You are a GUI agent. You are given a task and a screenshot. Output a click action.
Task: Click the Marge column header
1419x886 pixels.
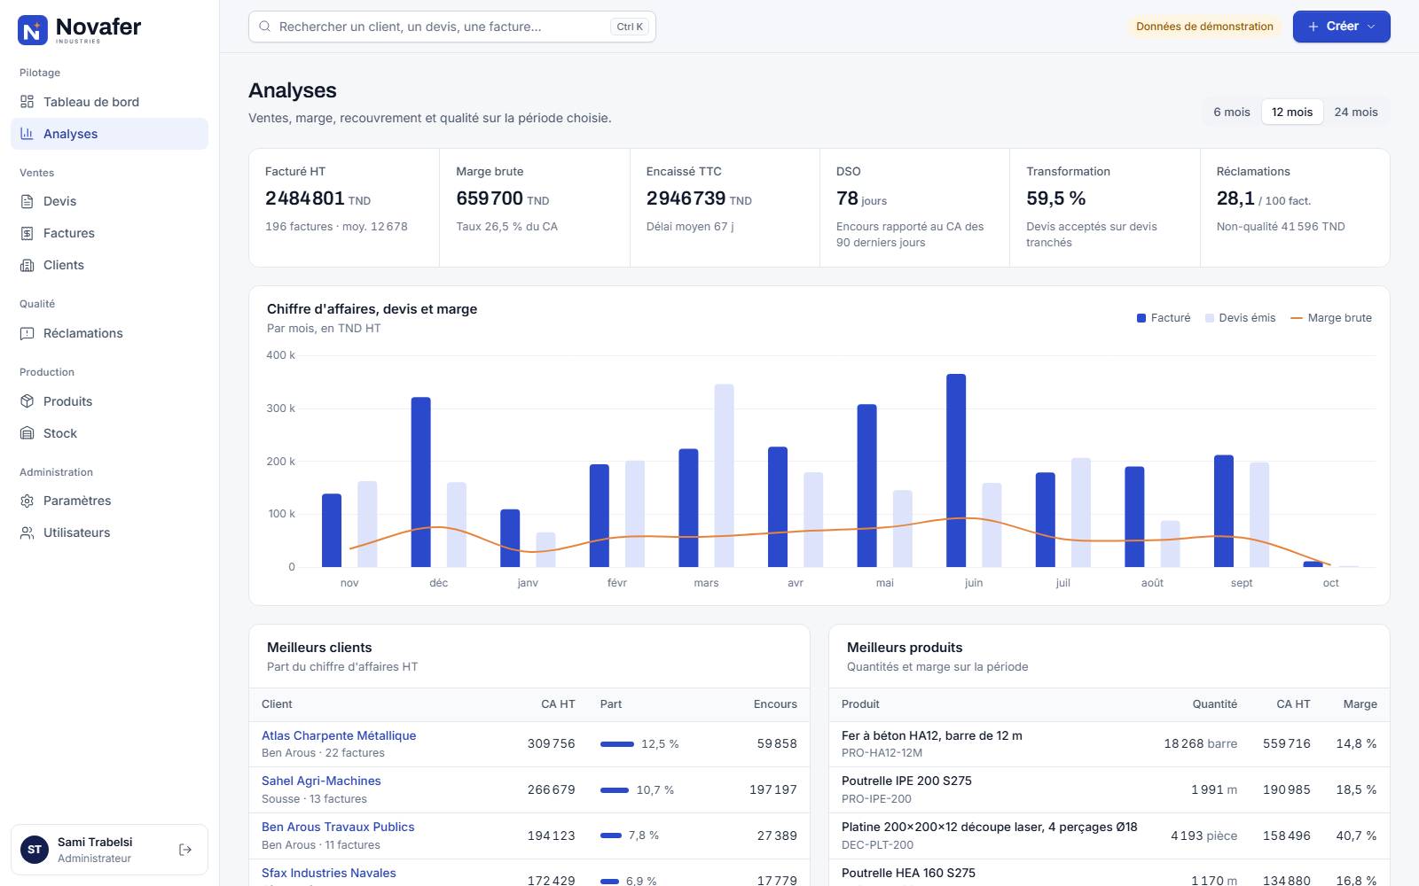(1360, 704)
